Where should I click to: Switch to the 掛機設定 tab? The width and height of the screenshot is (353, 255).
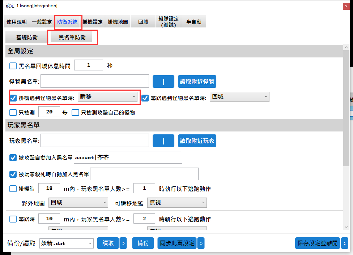93,22
